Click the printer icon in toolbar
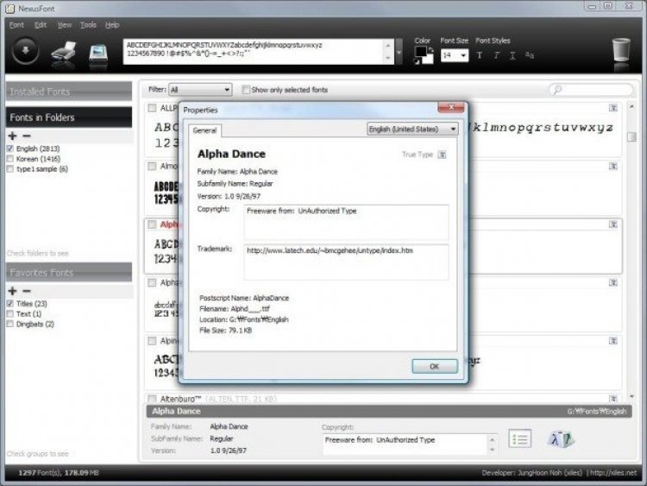The height and width of the screenshot is (486, 647). point(64,54)
